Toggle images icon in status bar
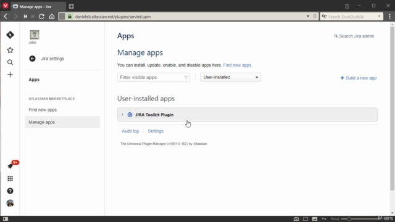This screenshot has height=222, width=395. [315, 219]
